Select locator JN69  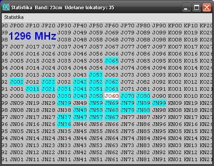pos(112,103)
